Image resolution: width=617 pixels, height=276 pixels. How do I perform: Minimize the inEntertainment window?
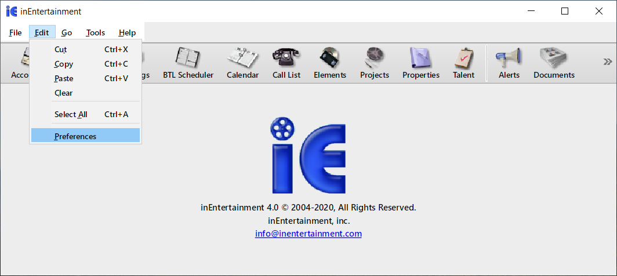tap(531, 11)
